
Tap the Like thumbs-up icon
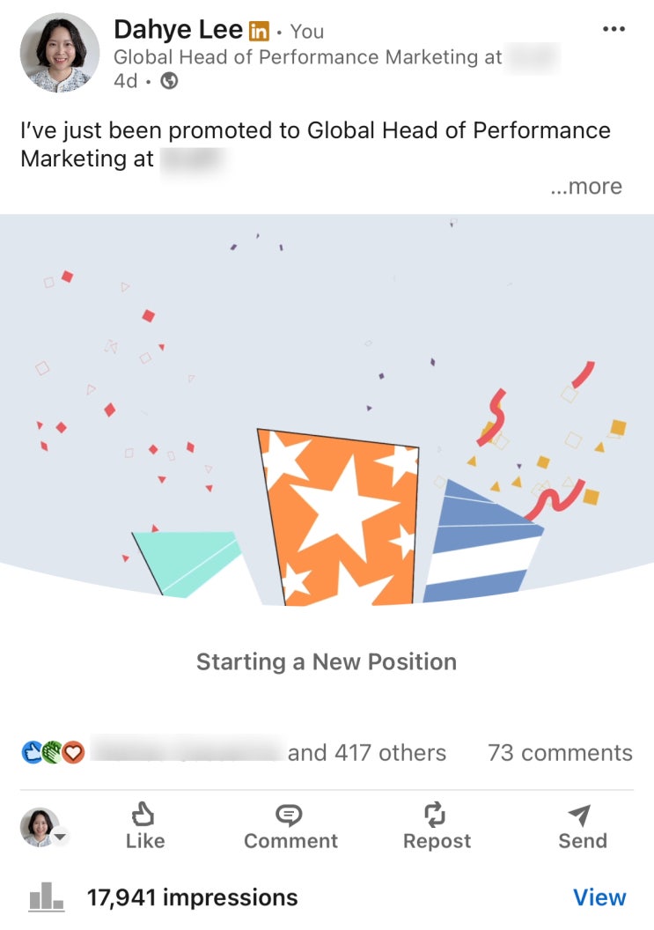[x=143, y=814]
